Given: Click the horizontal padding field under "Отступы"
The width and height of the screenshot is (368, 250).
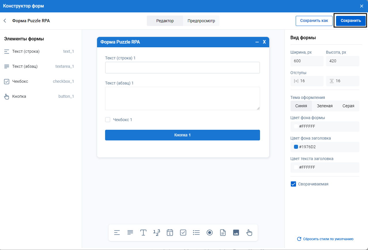Looking at the screenshot, I should click(x=307, y=81).
